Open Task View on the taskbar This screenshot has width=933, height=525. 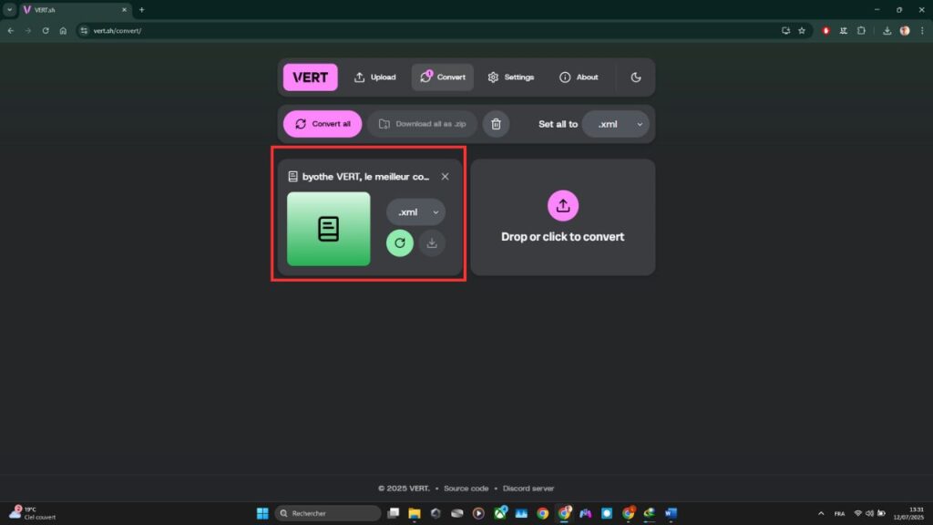pos(394,513)
